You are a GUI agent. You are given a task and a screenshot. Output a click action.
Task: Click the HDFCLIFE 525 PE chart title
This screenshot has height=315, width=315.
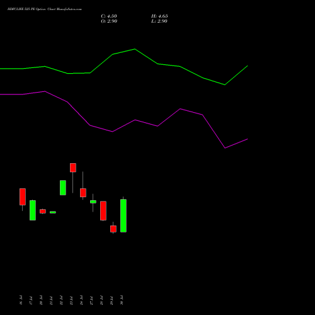(45, 9)
